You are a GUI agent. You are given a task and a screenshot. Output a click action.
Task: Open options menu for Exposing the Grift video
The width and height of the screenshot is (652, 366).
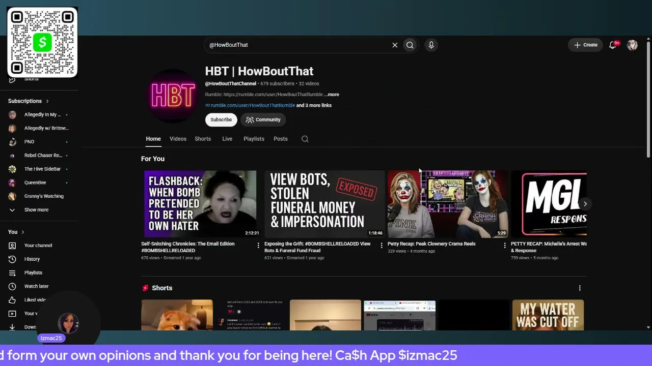point(382,246)
